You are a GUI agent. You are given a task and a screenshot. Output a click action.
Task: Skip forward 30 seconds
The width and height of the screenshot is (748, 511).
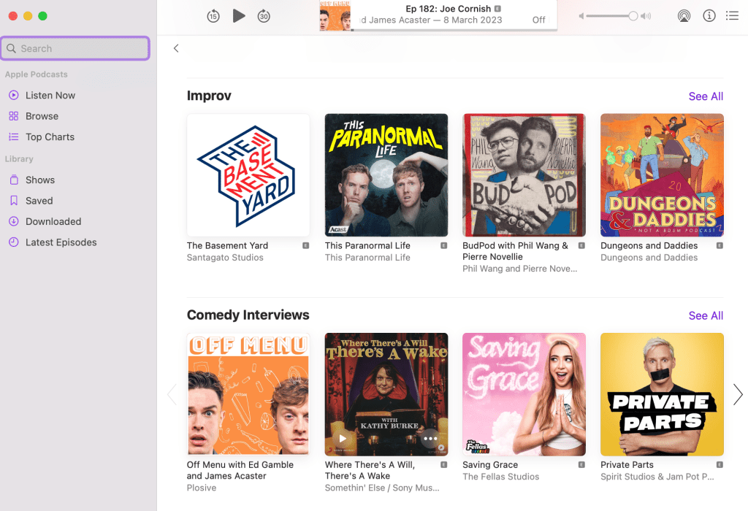coord(264,15)
